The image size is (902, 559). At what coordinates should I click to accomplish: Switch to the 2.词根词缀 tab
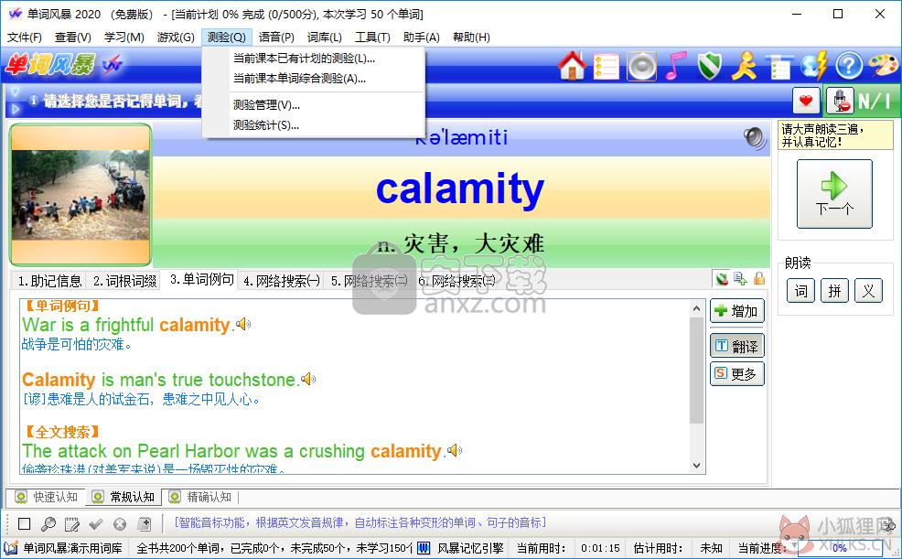(124, 281)
